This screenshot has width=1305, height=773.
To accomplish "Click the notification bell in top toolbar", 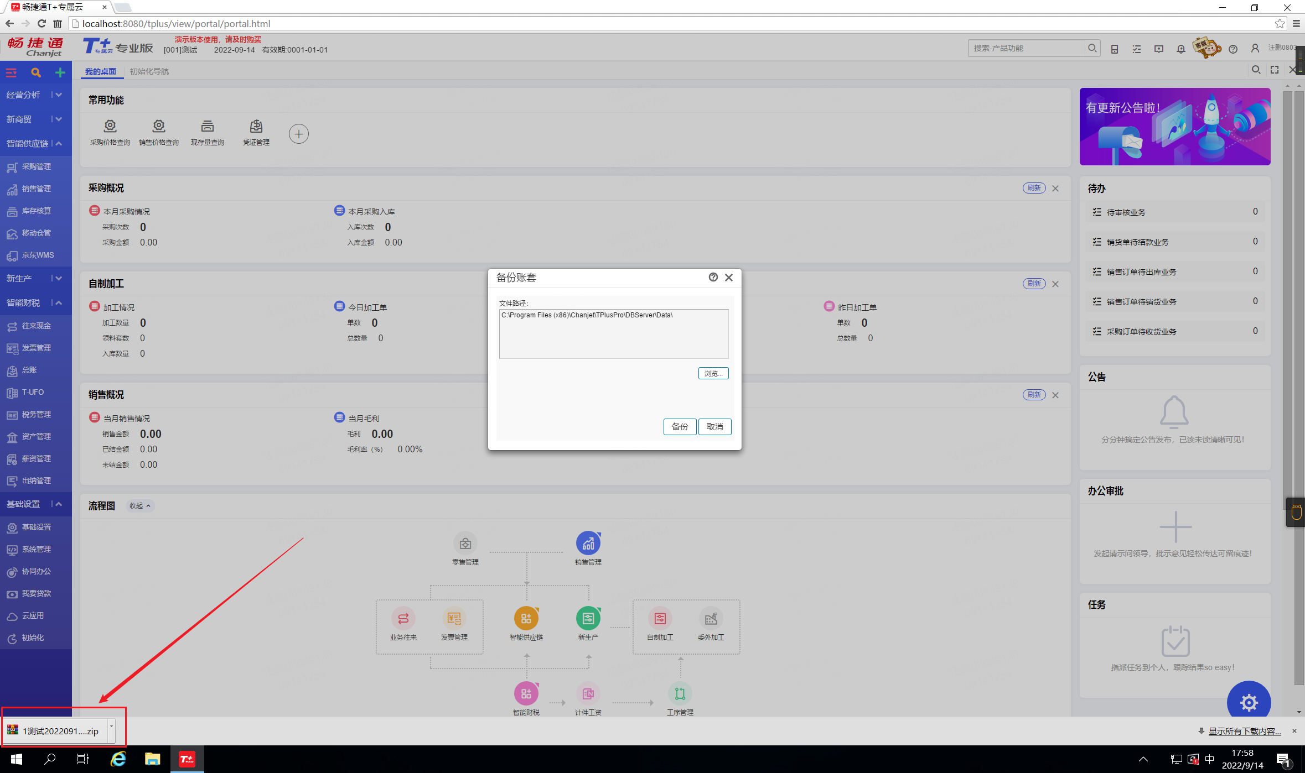I will click(x=1180, y=49).
